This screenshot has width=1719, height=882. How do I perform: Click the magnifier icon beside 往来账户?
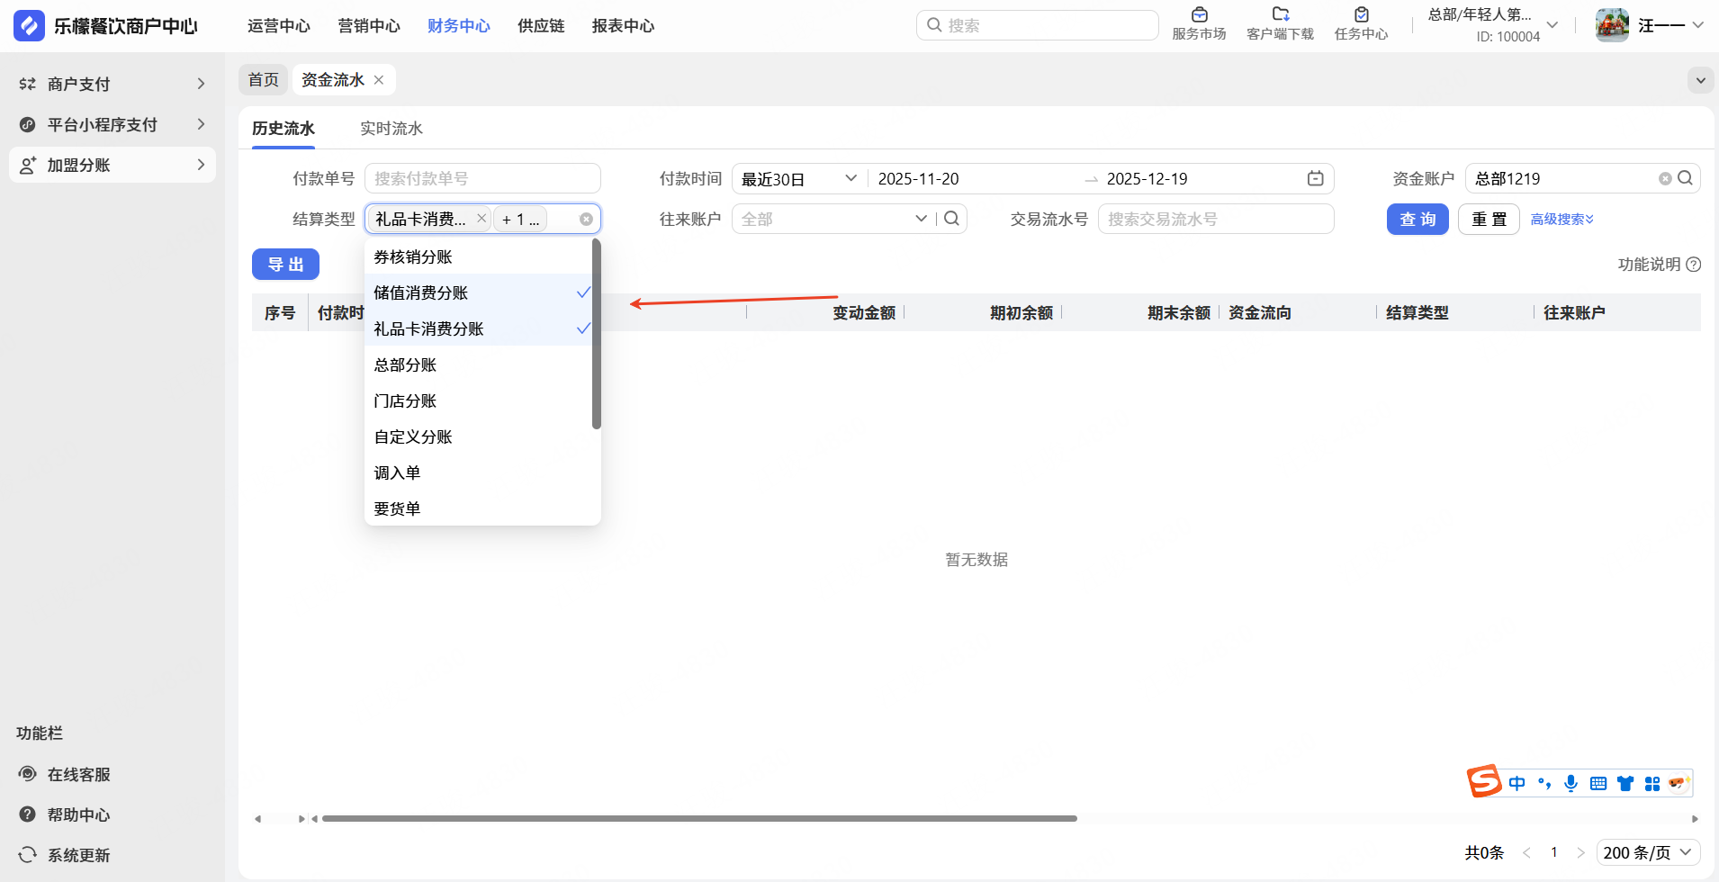pos(951,219)
